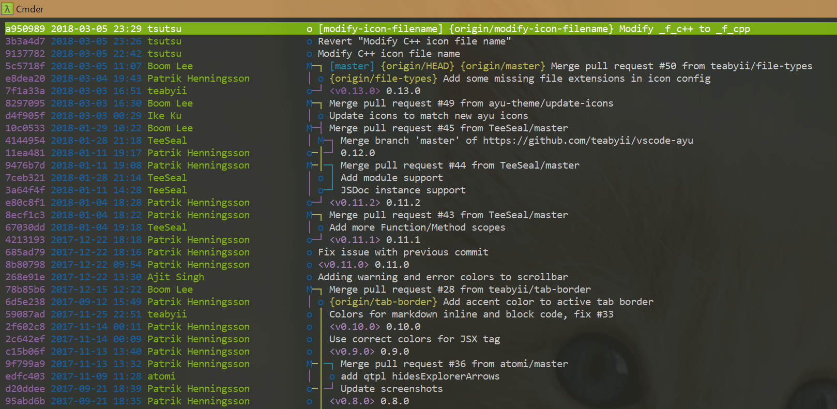Image resolution: width=837 pixels, height=409 pixels.
Task: Click the <v0.11.2> tag
Action: point(355,203)
